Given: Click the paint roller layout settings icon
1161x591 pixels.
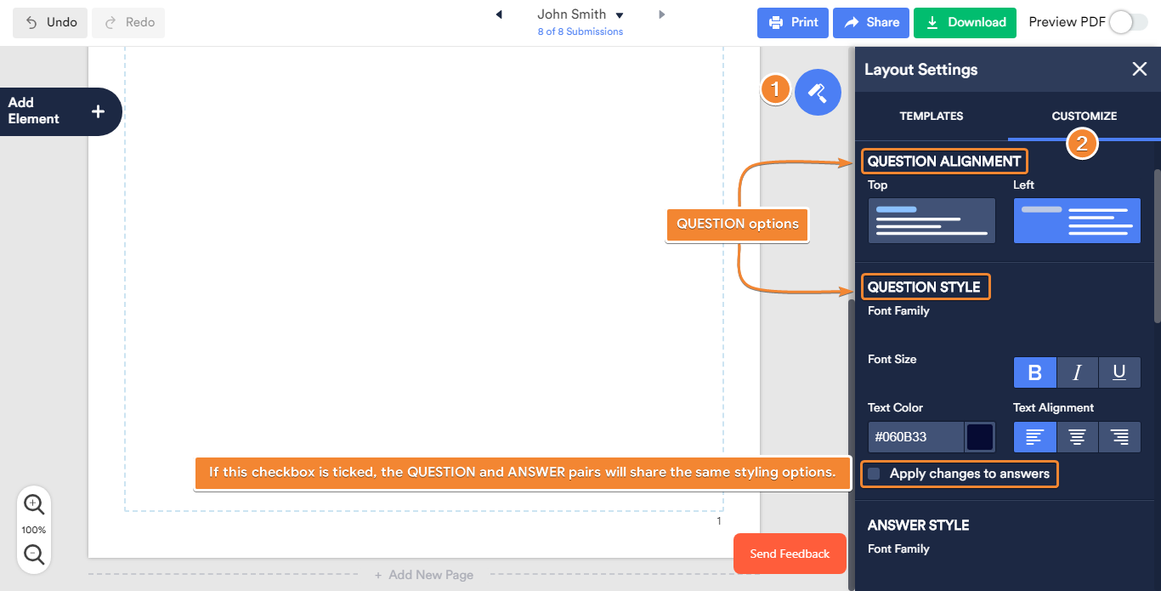Looking at the screenshot, I should point(818,92).
